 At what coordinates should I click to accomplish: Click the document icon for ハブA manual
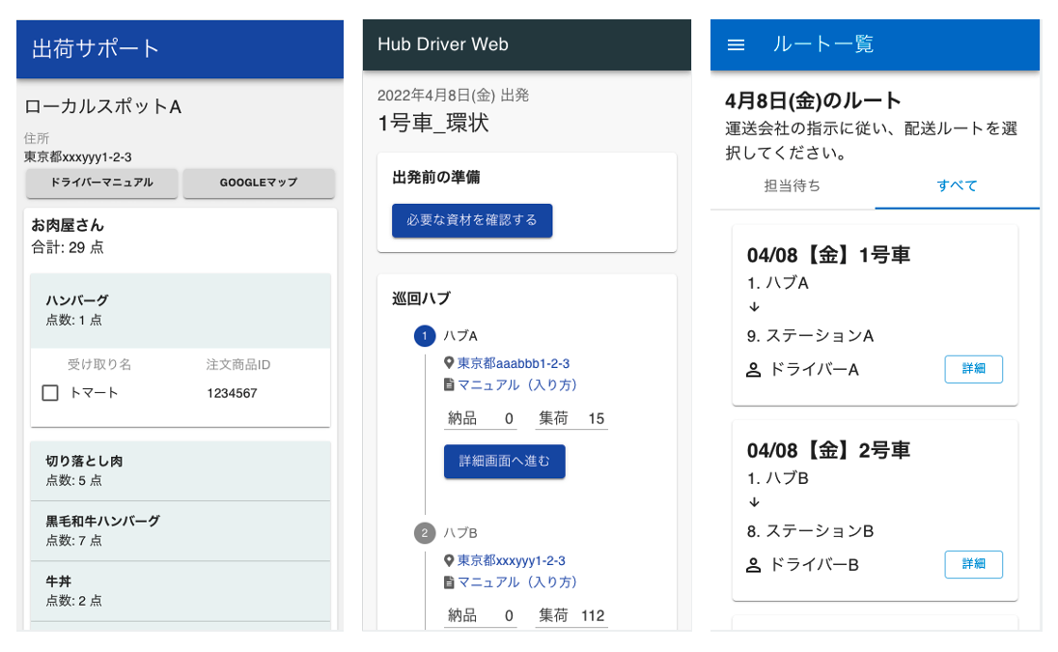click(449, 384)
